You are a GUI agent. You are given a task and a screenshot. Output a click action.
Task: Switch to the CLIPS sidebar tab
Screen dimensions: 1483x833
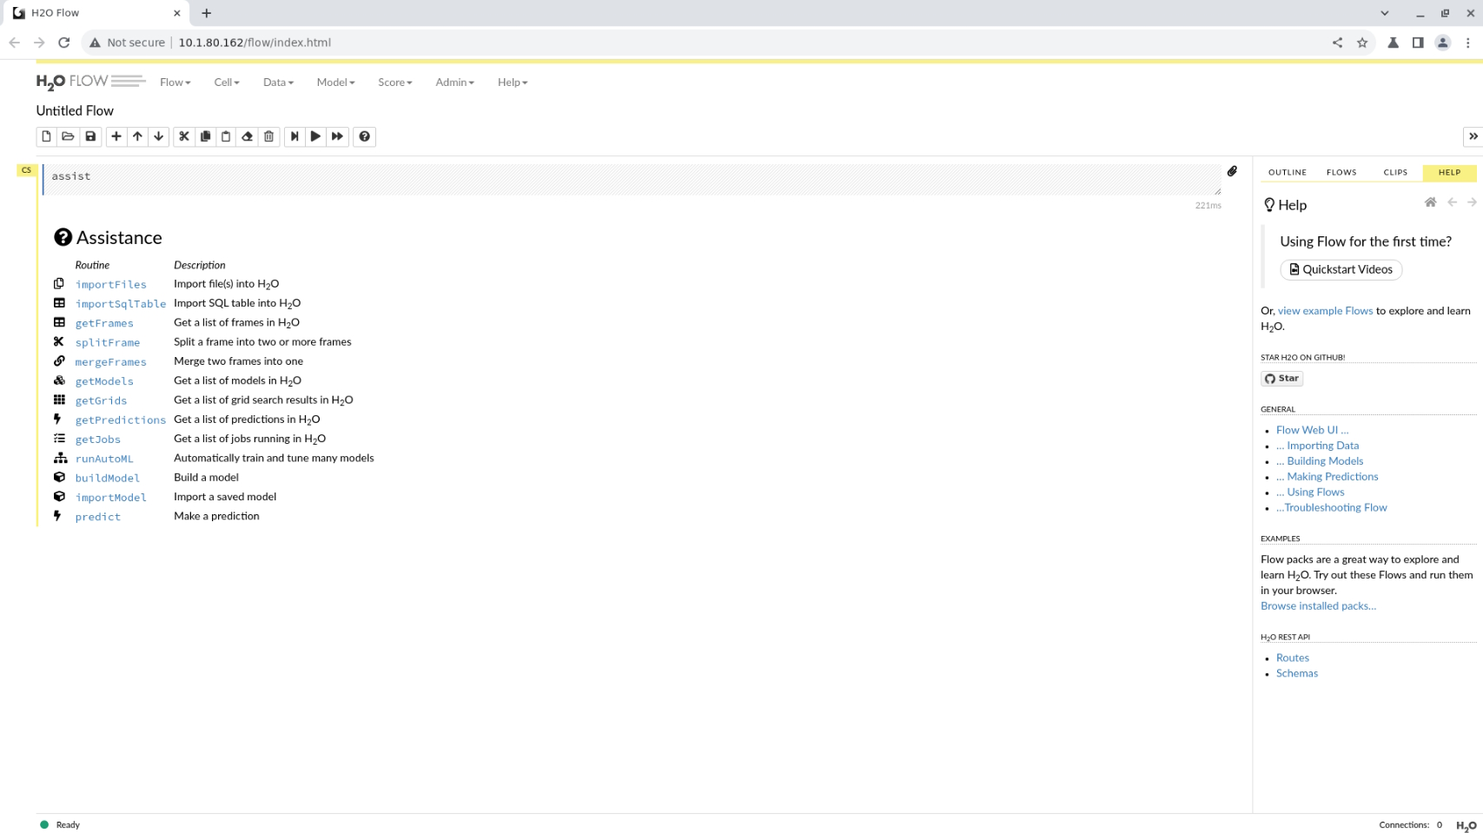(x=1394, y=172)
